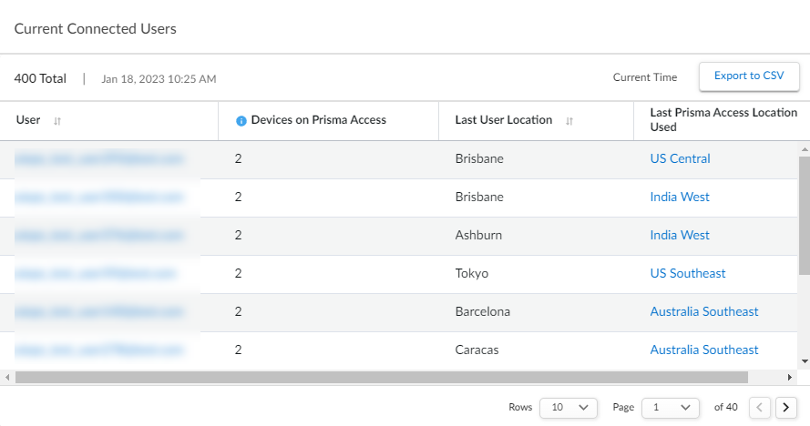Open Page number dropdown
This screenshot has height=426, width=810.
pyautogui.click(x=671, y=407)
